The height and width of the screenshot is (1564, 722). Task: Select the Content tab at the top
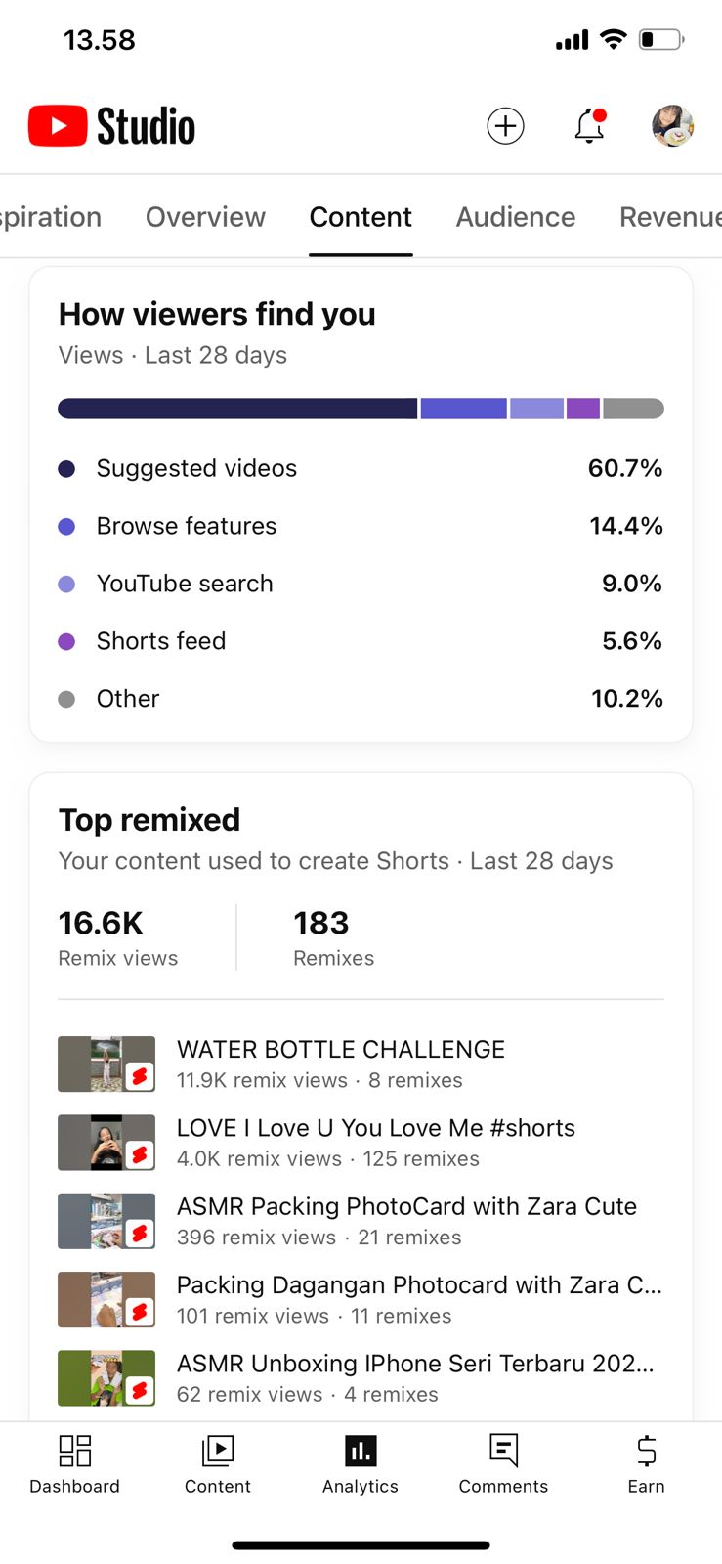pos(361,217)
